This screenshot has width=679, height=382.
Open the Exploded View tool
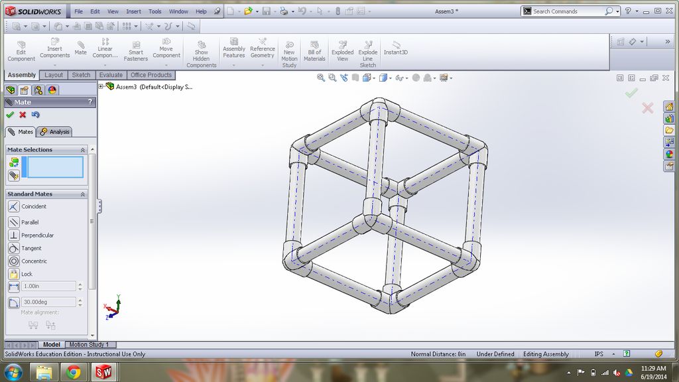coord(343,50)
